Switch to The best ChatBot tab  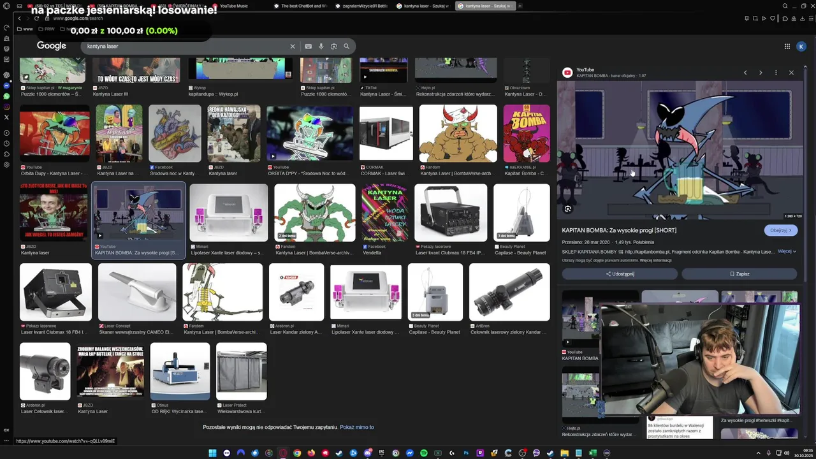300,6
